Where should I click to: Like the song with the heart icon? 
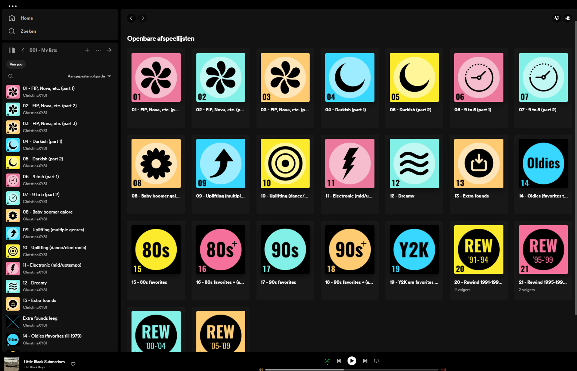[73, 364]
